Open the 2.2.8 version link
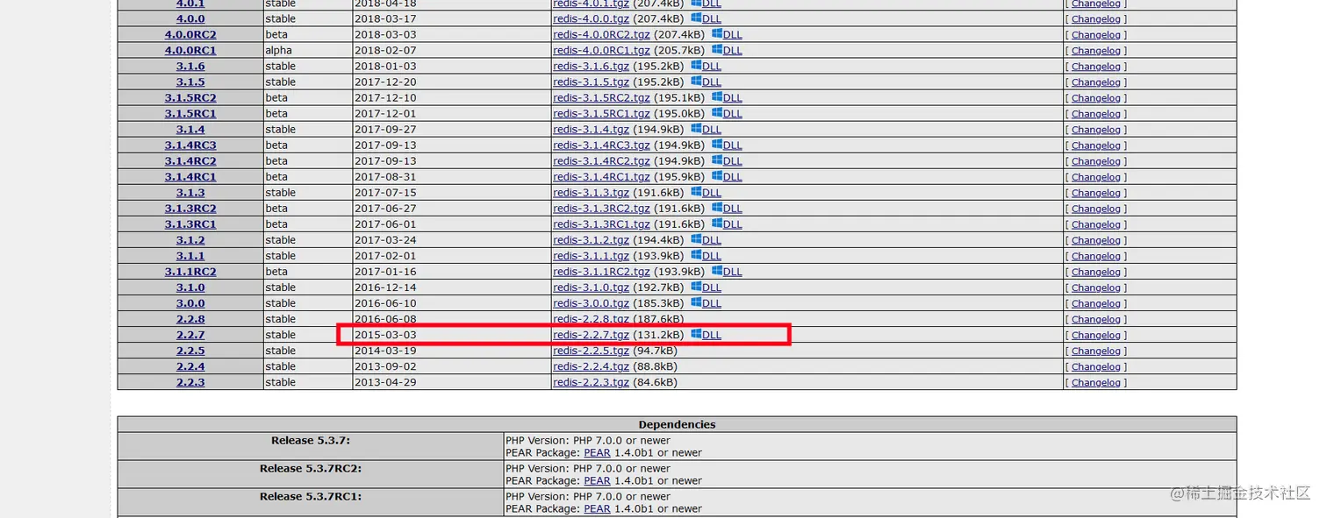This screenshot has height=518, width=1327. coord(190,319)
